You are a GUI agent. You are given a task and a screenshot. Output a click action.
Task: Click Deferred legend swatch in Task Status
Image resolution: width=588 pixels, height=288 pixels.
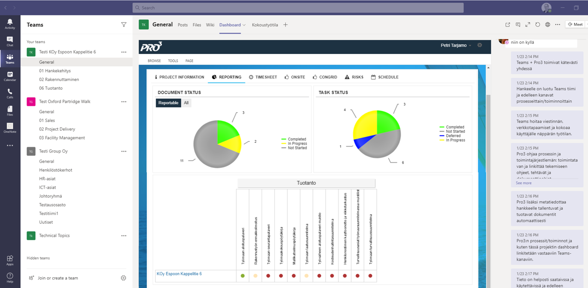(x=443, y=136)
